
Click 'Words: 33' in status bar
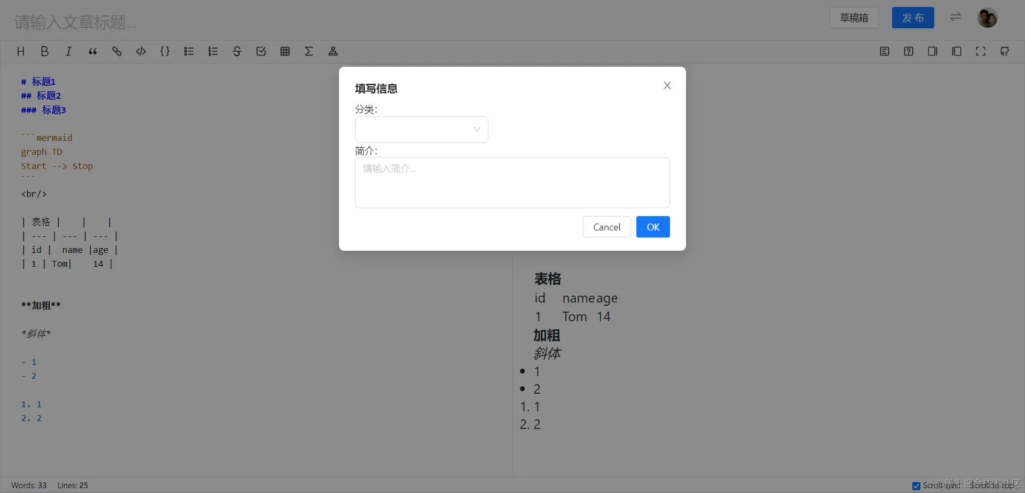29,486
